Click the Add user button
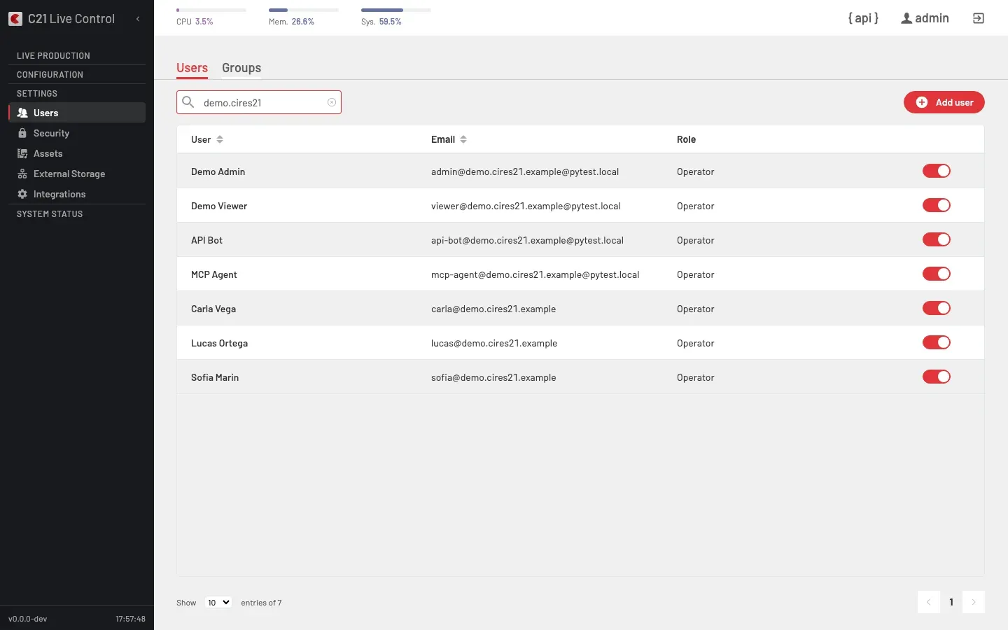1008x630 pixels. (x=944, y=102)
